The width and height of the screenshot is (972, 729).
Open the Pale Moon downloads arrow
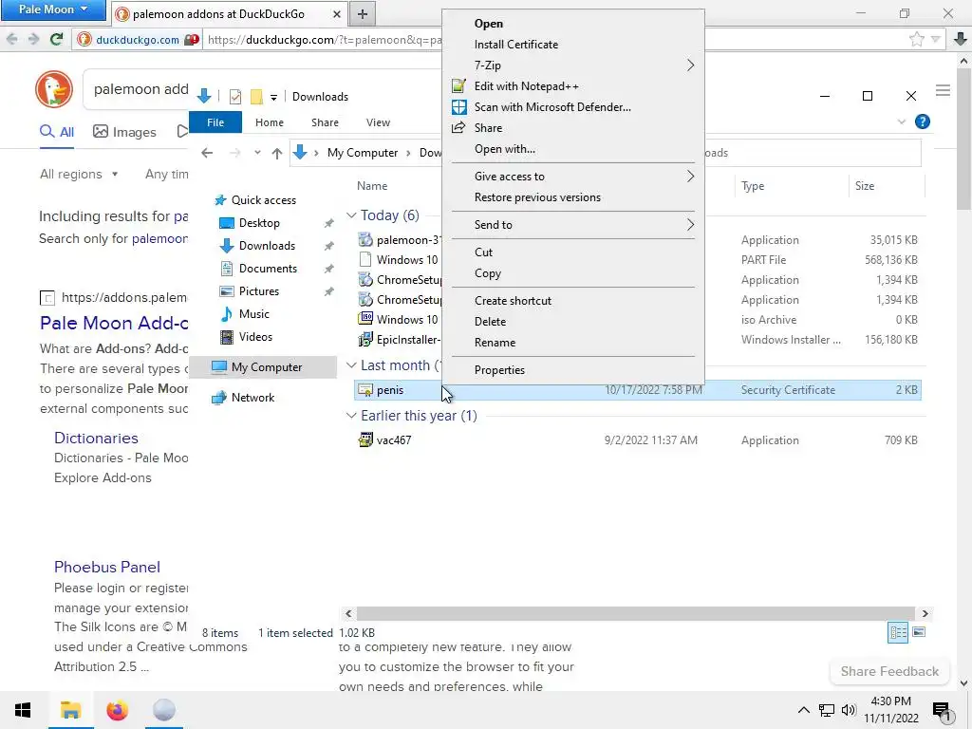(961, 40)
